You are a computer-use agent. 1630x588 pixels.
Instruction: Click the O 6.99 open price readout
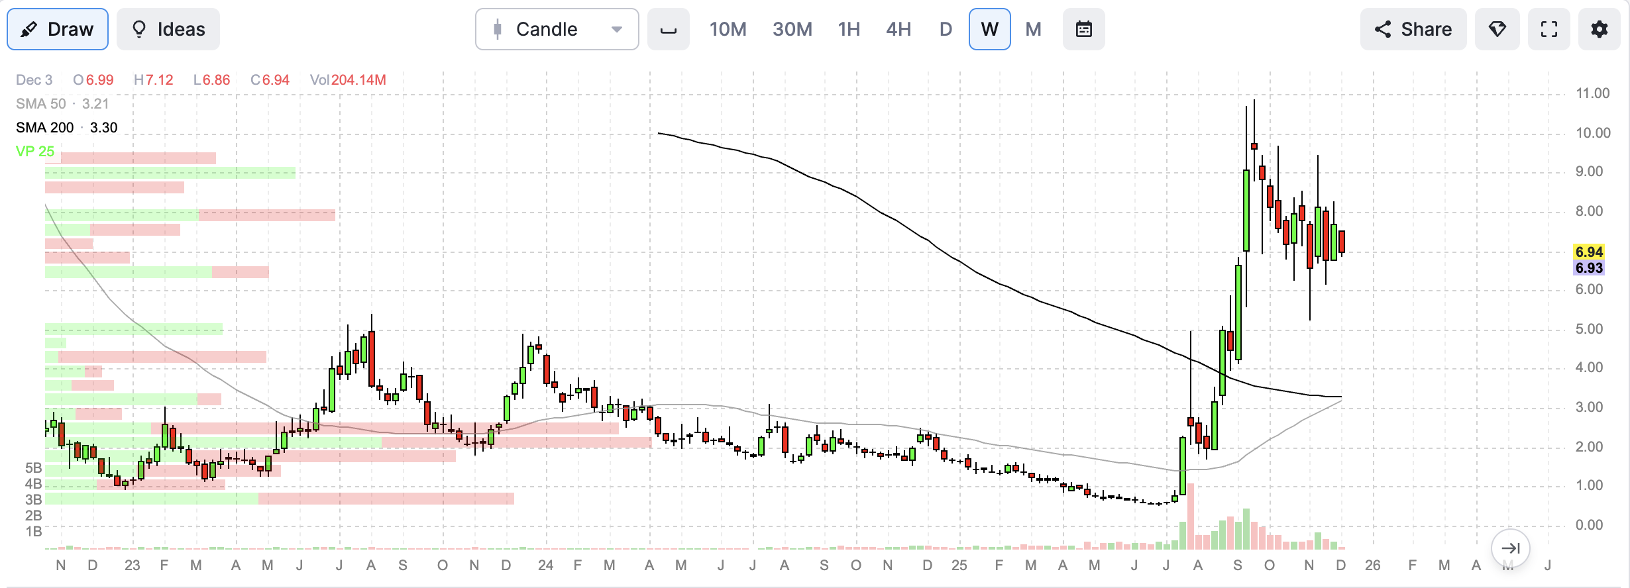click(93, 80)
